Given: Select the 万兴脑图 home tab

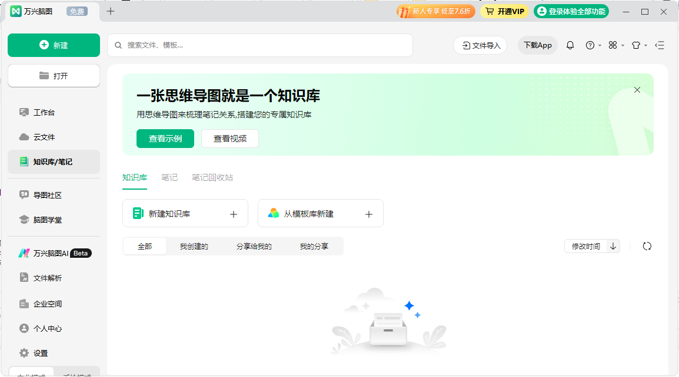Looking at the screenshot, I should pos(52,11).
